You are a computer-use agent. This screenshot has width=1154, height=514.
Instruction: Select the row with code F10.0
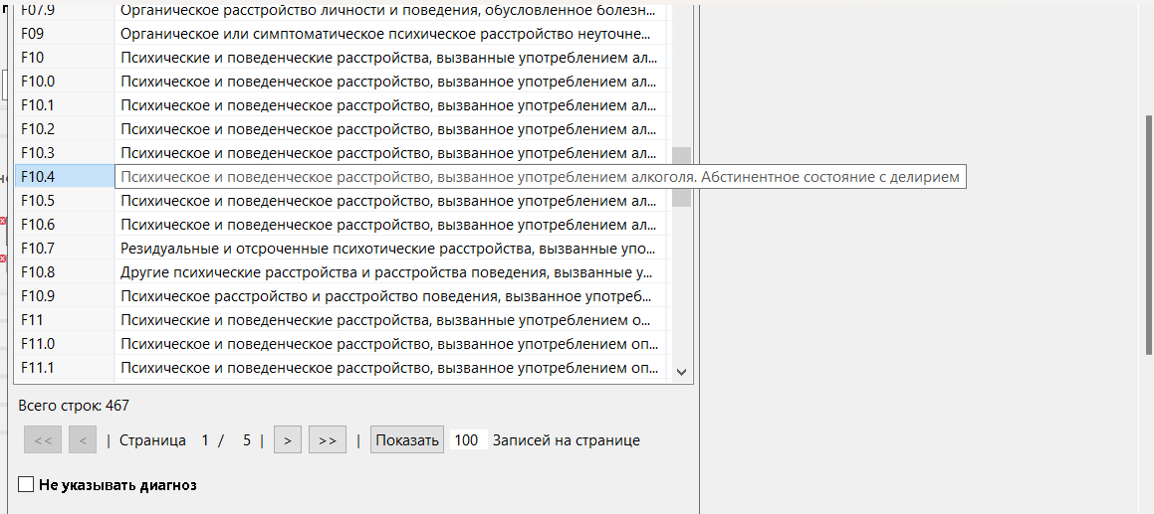click(x=343, y=81)
